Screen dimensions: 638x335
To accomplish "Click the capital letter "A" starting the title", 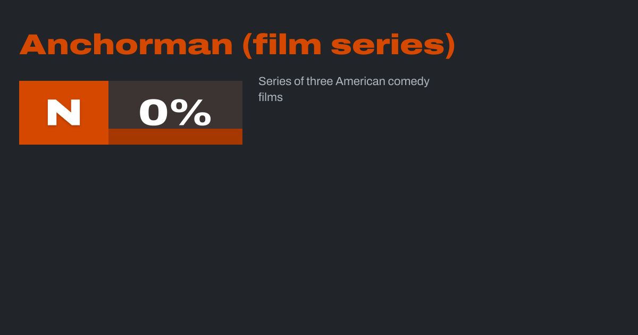I will [32, 45].
